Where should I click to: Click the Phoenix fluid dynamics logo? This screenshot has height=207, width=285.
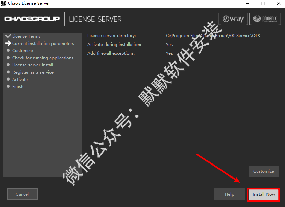pyautogui.click(x=264, y=19)
